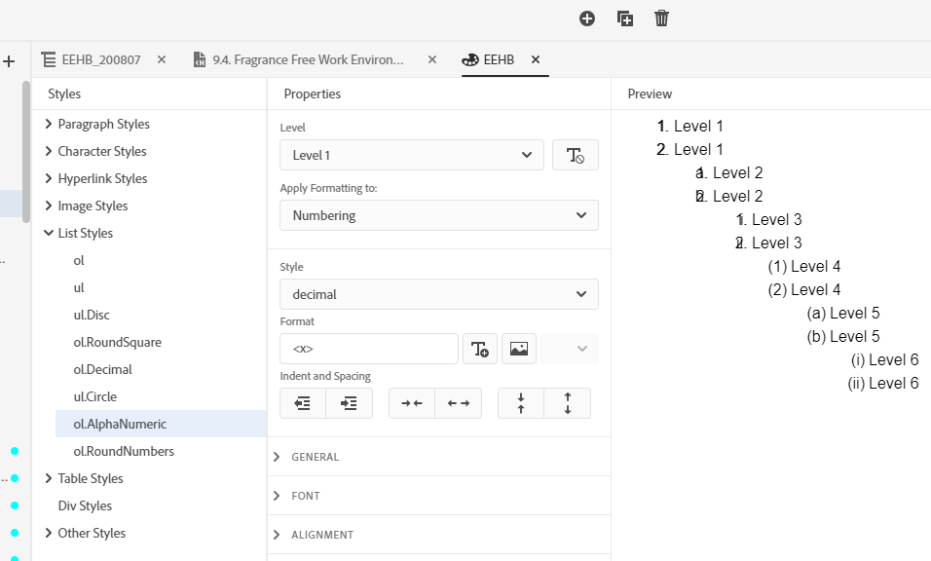Switch to the Fragrance Free Work Environment tab

click(x=307, y=59)
